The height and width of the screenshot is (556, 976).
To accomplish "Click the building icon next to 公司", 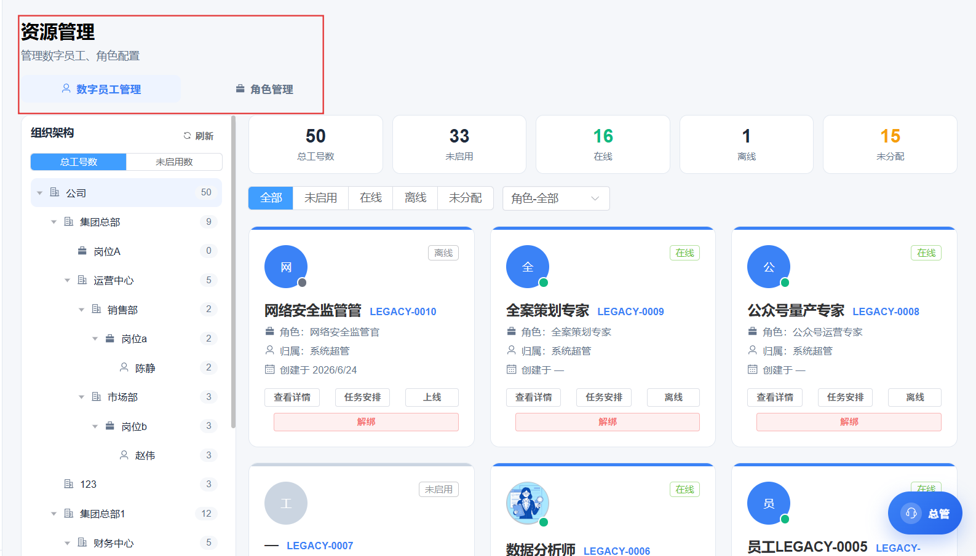I will pos(55,192).
